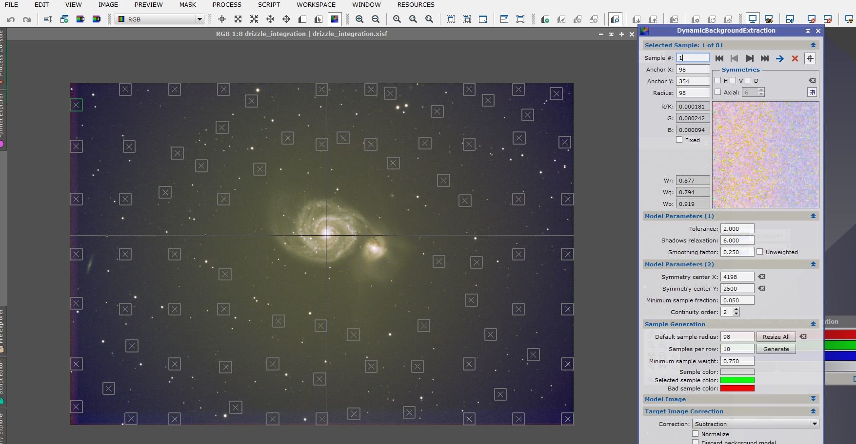Click the Undo arrow in toolbar
This screenshot has height=444, width=856.
click(11, 19)
